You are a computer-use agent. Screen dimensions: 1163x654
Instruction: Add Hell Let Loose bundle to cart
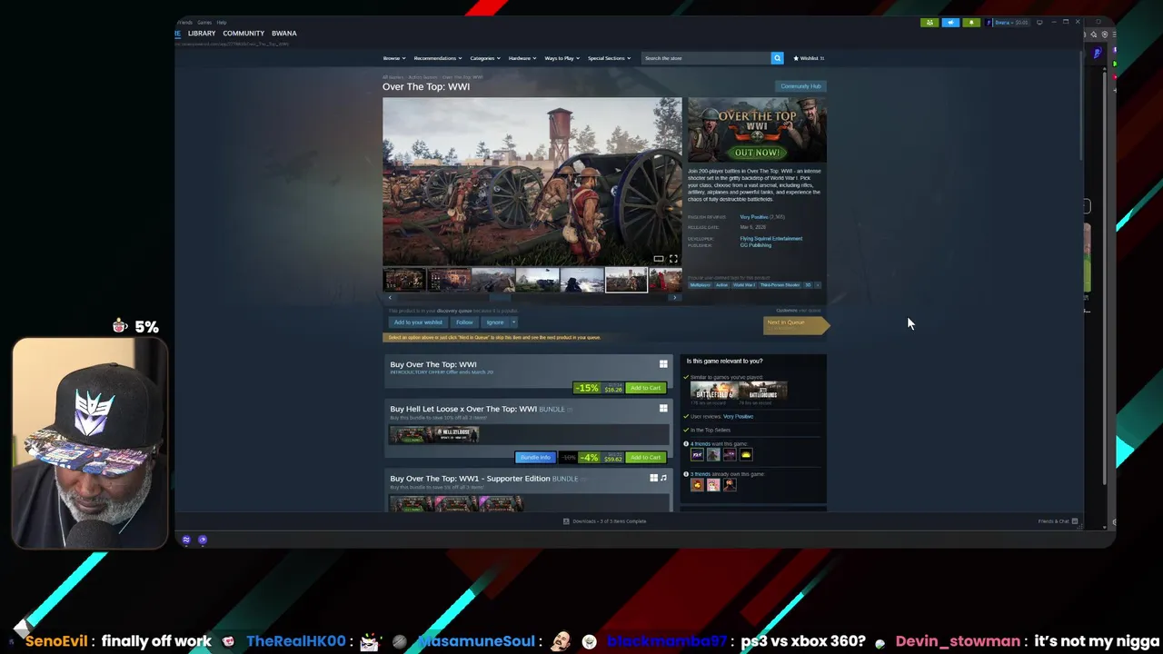click(646, 458)
